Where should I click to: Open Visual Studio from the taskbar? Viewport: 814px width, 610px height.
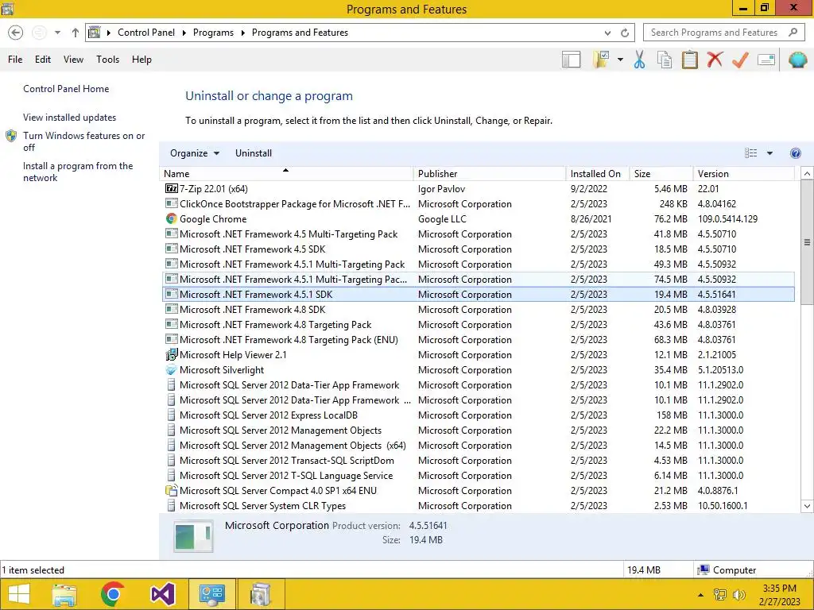[x=162, y=594]
